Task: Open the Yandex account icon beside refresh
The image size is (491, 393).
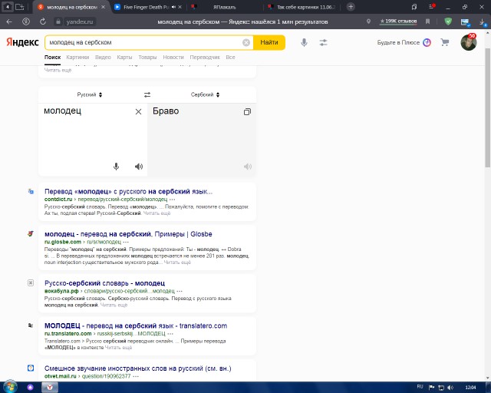Action: point(26,21)
